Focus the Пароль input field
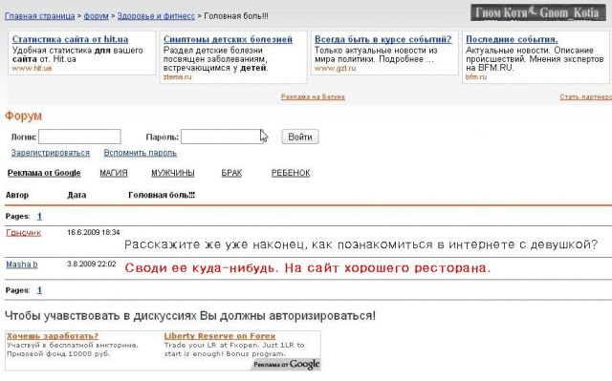 click(222, 137)
